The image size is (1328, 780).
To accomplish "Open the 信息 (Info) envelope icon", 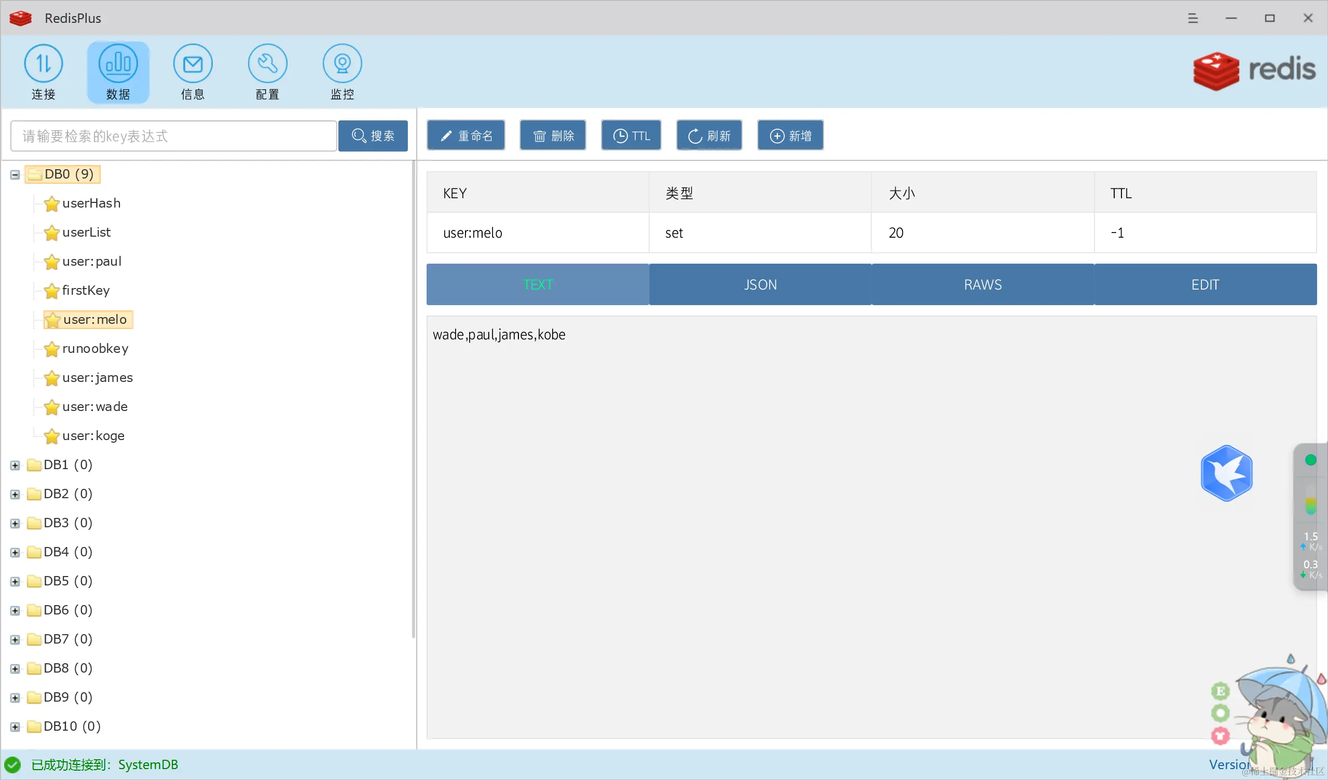I will [193, 64].
